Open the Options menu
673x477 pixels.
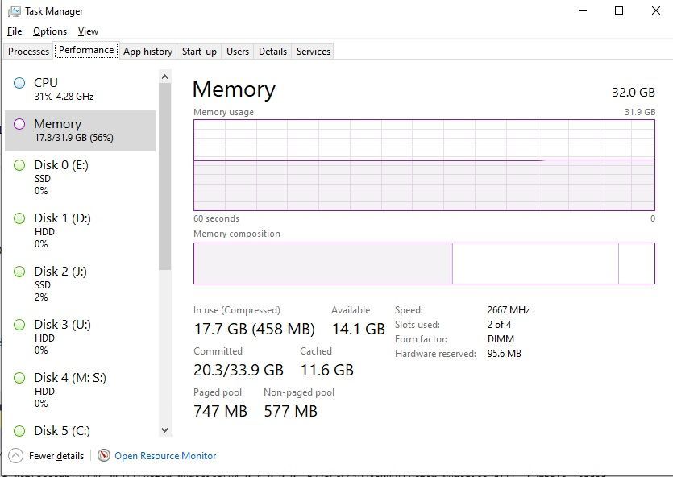coord(50,31)
